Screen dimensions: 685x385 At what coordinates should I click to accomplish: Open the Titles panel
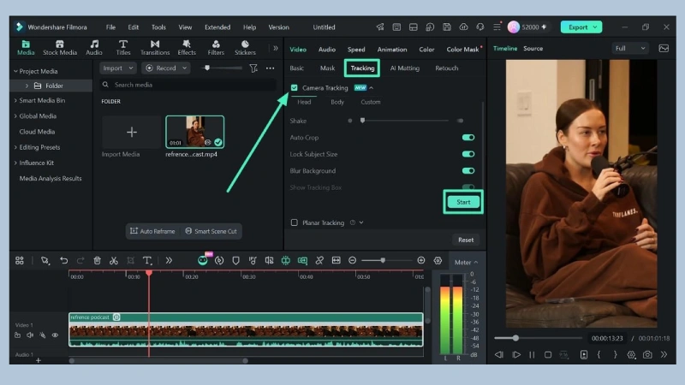pyautogui.click(x=123, y=48)
